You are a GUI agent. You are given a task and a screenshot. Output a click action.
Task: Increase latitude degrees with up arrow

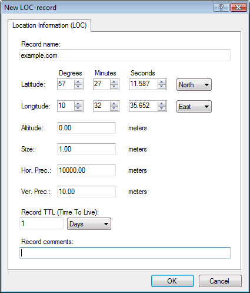pyautogui.click(x=78, y=82)
